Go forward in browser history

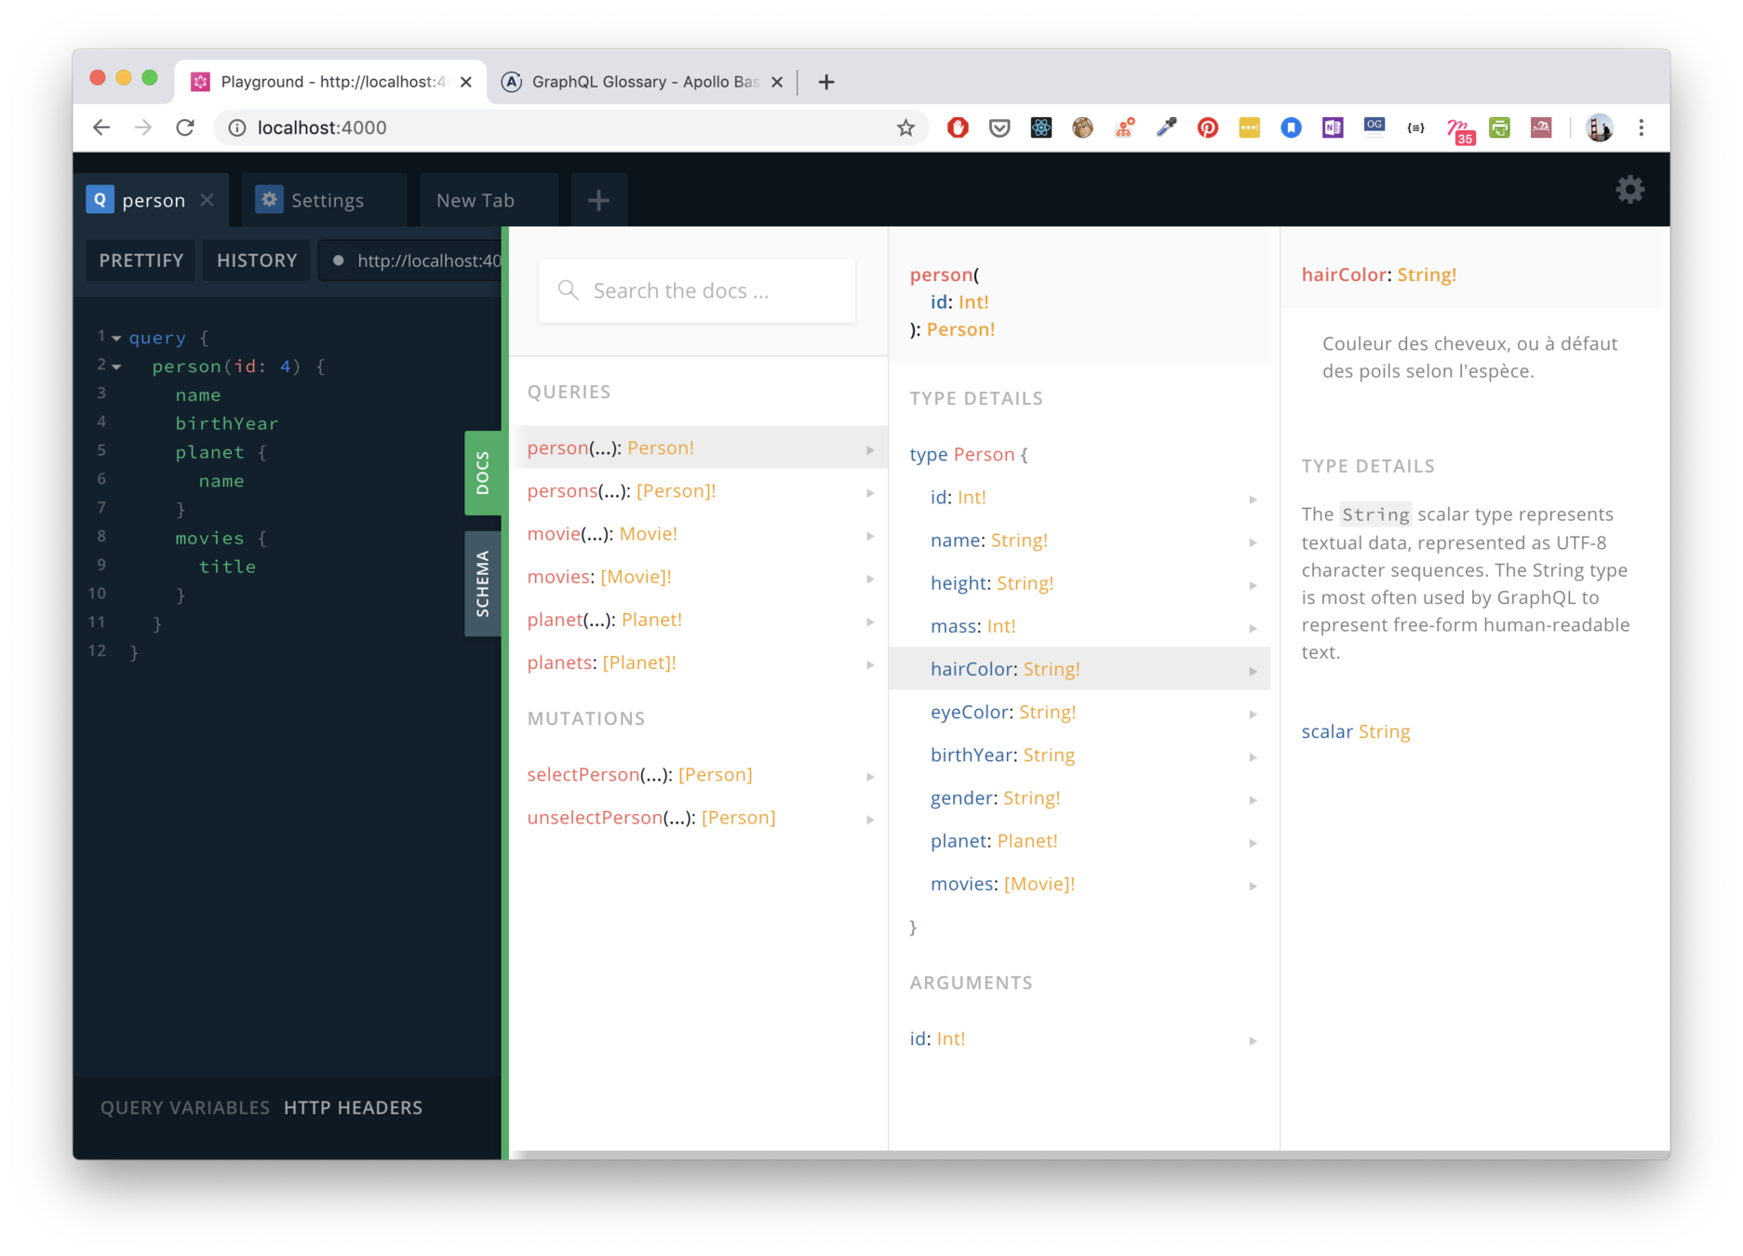click(142, 127)
